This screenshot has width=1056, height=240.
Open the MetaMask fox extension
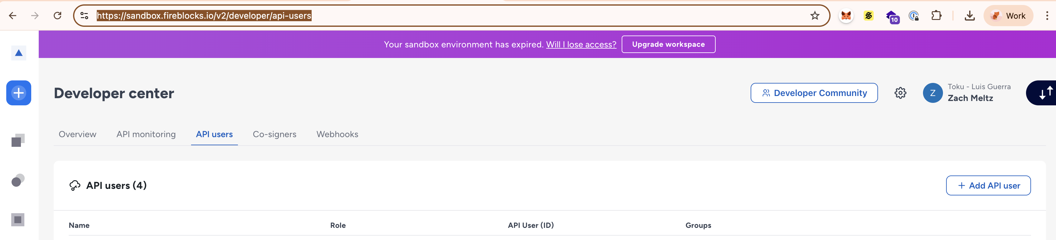pyautogui.click(x=846, y=16)
